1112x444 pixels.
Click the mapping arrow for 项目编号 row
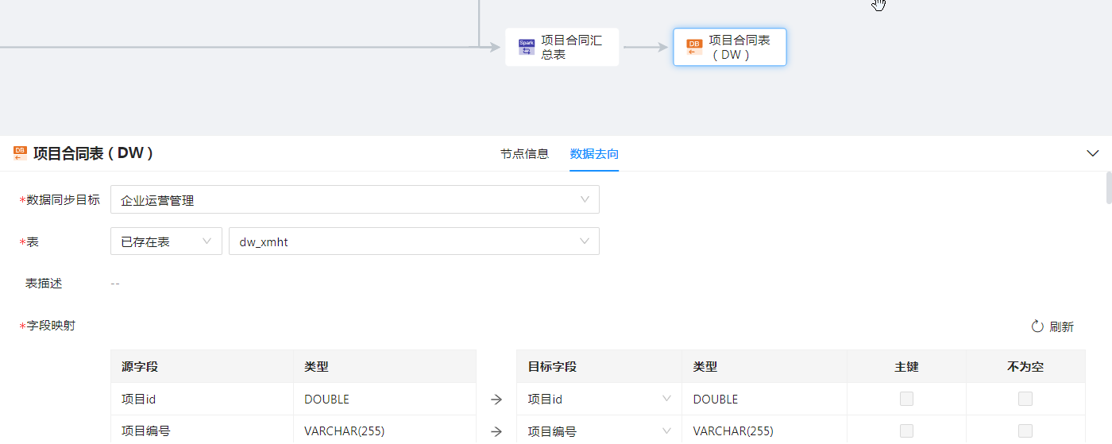[x=496, y=431]
